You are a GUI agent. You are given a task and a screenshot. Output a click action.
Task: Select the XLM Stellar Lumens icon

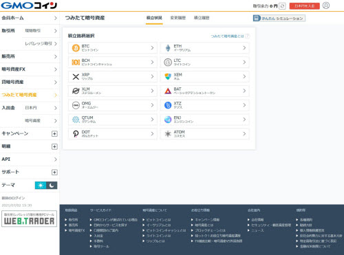click(x=76, y=91)
